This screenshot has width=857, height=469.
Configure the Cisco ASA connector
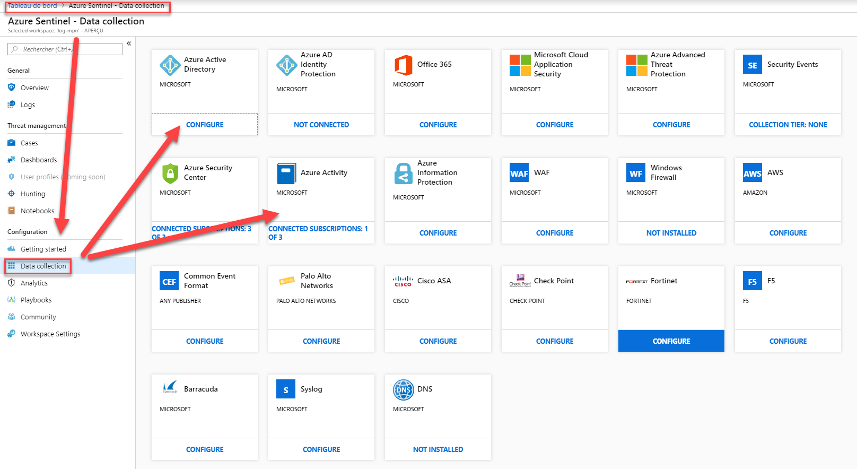[438, 341]
